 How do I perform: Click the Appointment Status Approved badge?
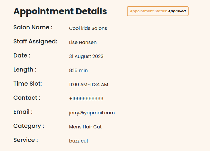tap(157, 11)
